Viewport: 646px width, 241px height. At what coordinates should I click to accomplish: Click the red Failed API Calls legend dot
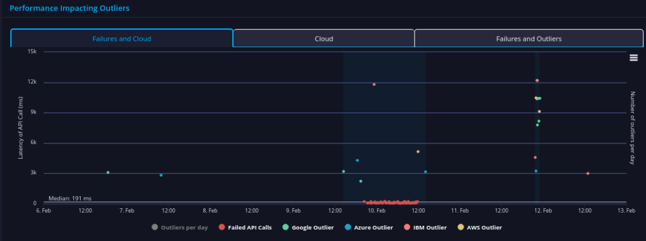[x=221, y=227]
